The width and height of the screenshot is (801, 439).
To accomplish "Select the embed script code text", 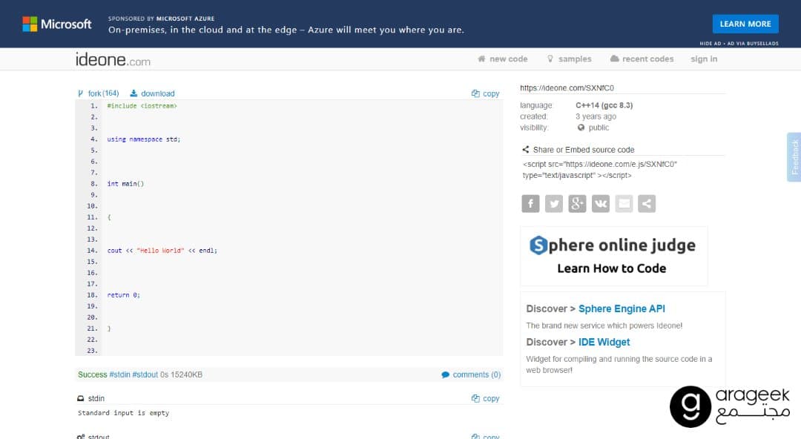I will coord(600,170).
